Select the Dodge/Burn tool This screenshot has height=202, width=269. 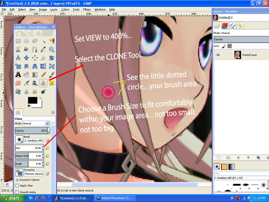pos(43,91)
